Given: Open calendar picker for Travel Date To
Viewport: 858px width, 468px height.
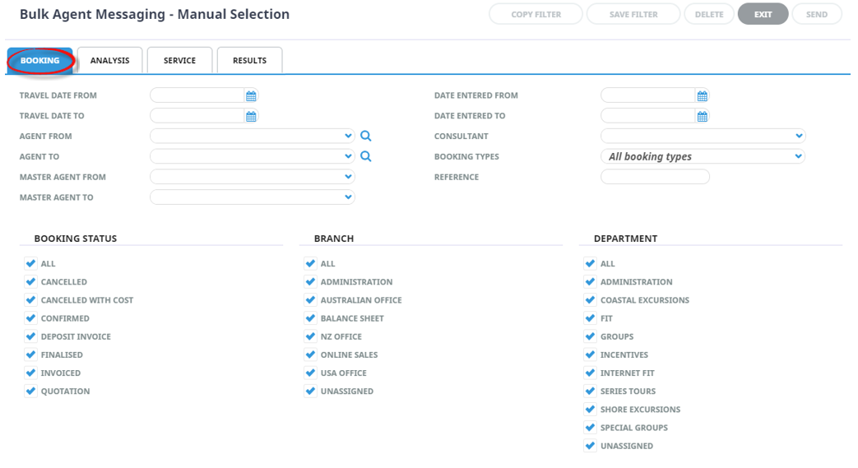Looking at the screenshot, I should click(x=251, y=116).
